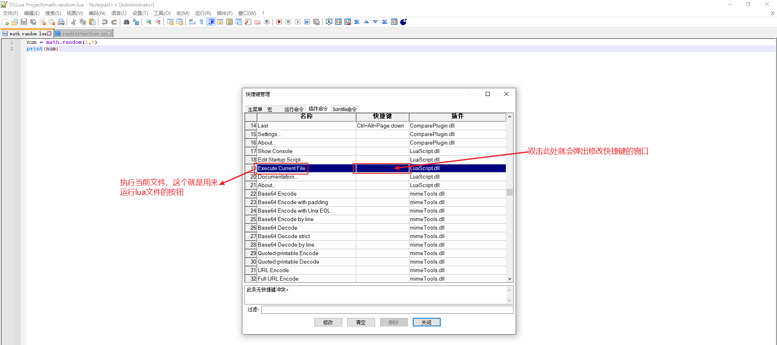This screenshot has height=345, width=777.
Task: Click the 快捷键 column header
Action: (x=382, y=117)
